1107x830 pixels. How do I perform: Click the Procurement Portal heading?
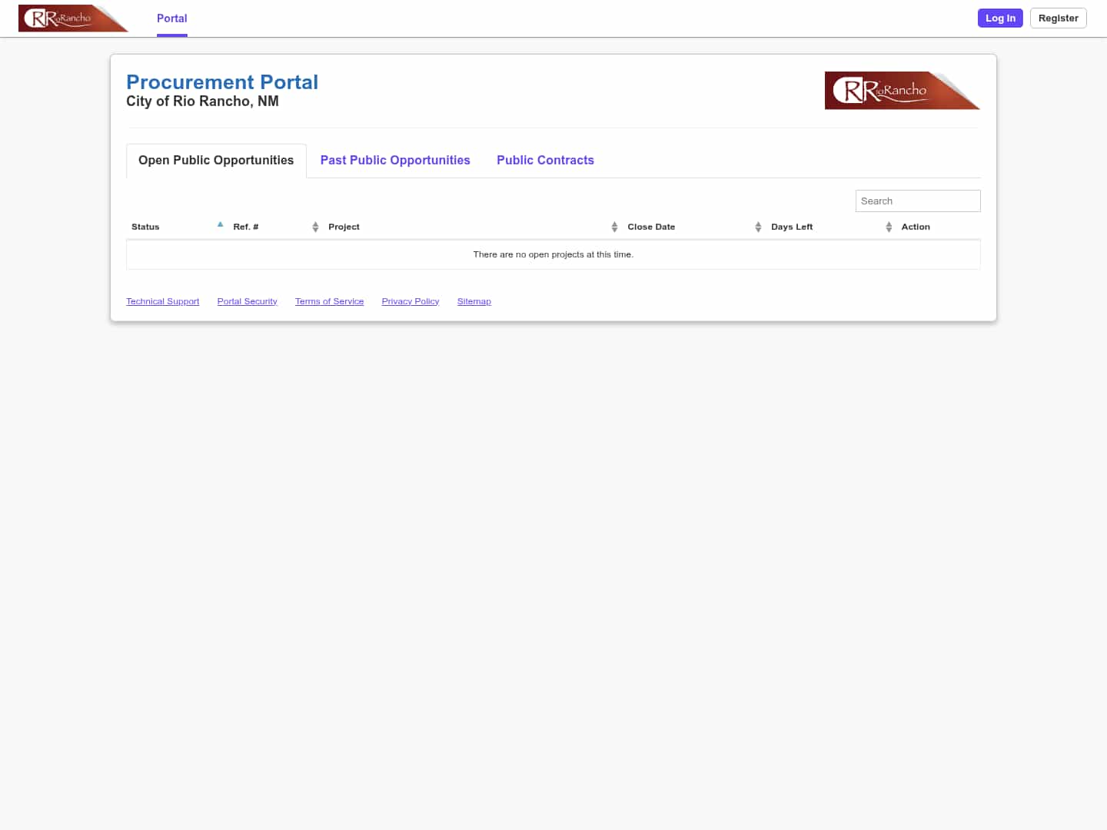222,82
